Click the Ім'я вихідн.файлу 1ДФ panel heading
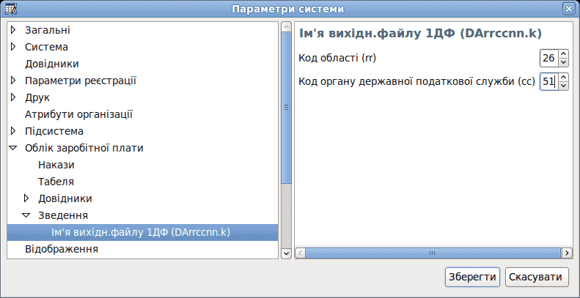 [x=420, y=34]
